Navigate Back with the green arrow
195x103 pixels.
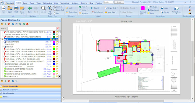coord(30,9)
